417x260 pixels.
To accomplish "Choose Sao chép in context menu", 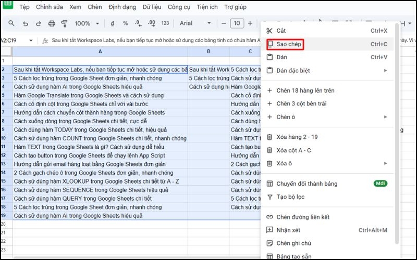I will 327,44.
